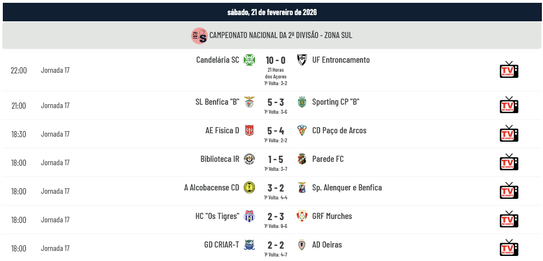Screen dimensions: 543x261
Task: Open TV live icon for Biblioteca IR match
Action: (x=509, y=162)
